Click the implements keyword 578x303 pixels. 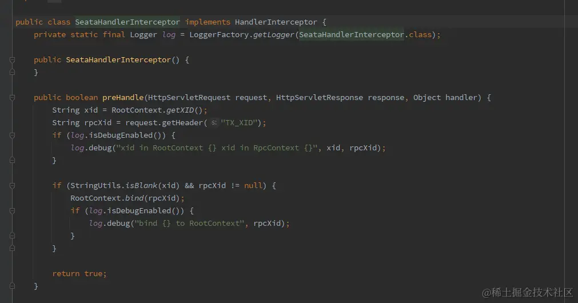208,22
